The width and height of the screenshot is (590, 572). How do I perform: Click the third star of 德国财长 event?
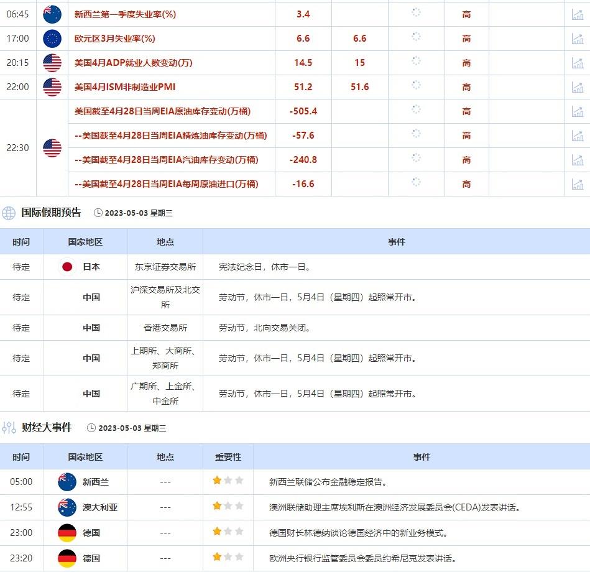[x=239, y=532]
